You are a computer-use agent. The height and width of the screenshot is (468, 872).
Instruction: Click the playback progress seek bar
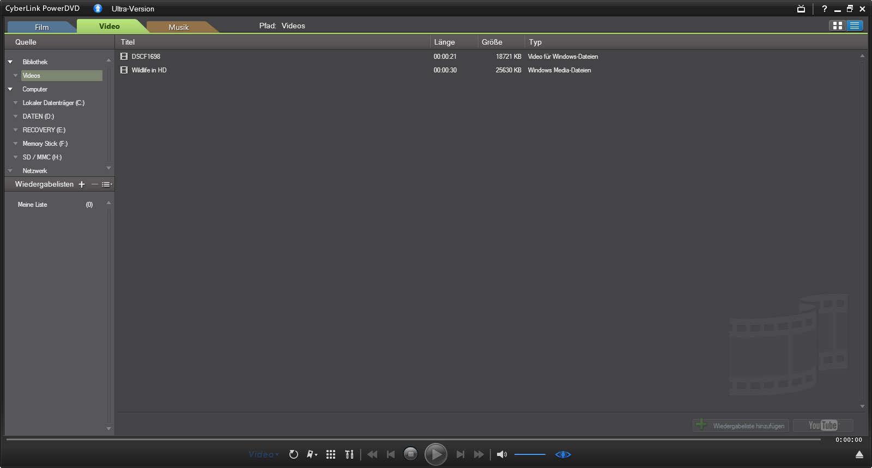point(413,439)
